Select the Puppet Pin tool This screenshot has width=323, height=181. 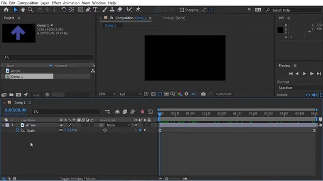[138, 10]
